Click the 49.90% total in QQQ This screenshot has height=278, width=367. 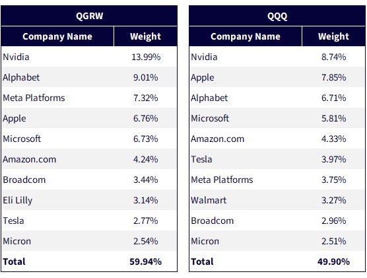point(333,261)
